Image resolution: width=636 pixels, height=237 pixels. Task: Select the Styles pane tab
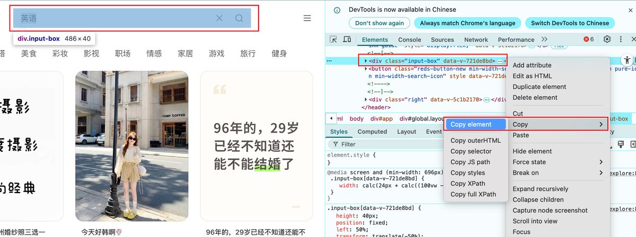(x=339, y=132)
